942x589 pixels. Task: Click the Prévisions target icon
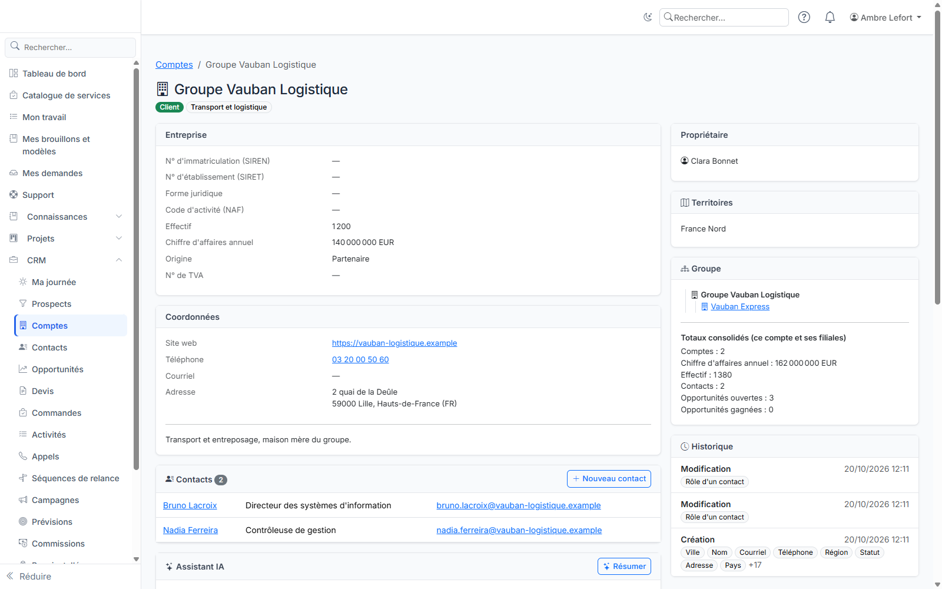tap(23, 522)
